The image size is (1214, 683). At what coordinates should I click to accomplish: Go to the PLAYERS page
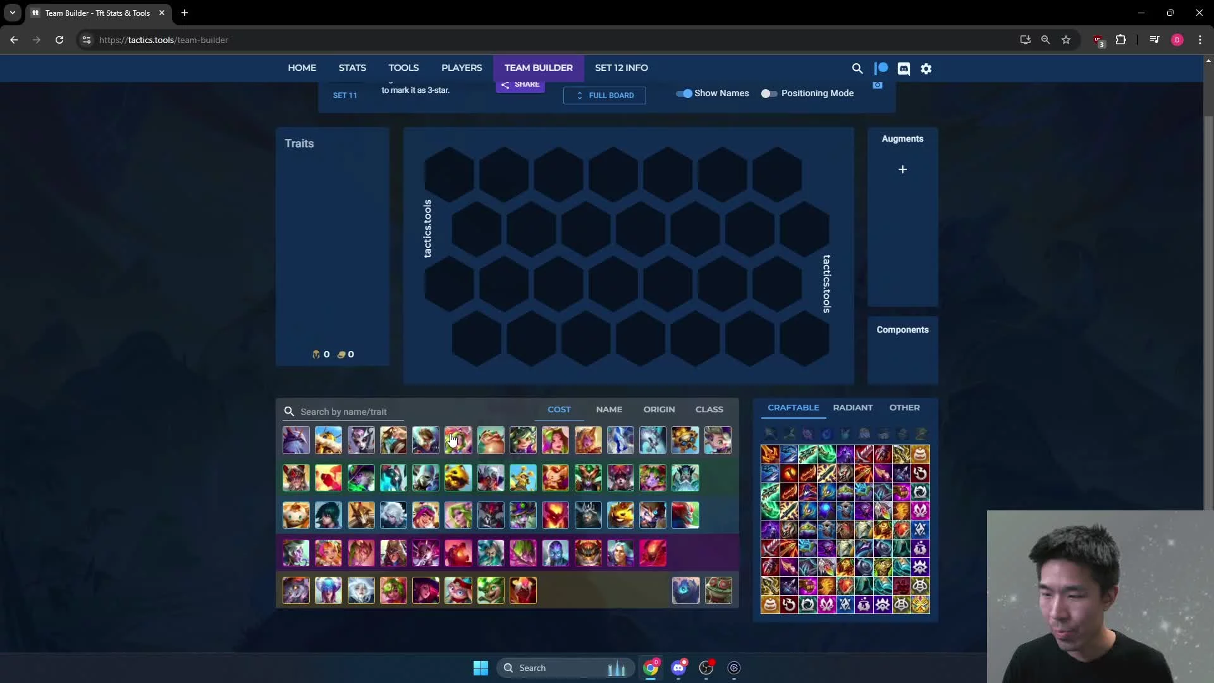point(462,68)
